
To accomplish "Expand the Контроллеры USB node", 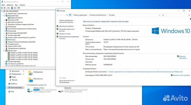I will 4,35.
